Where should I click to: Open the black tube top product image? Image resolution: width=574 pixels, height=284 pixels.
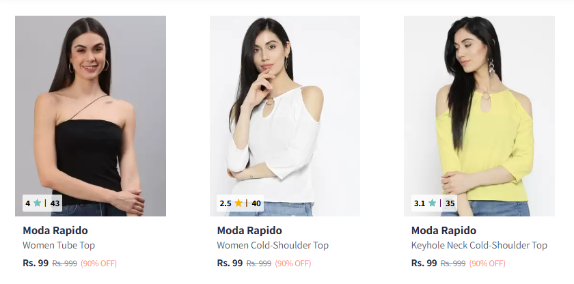[x=90, y=102]
